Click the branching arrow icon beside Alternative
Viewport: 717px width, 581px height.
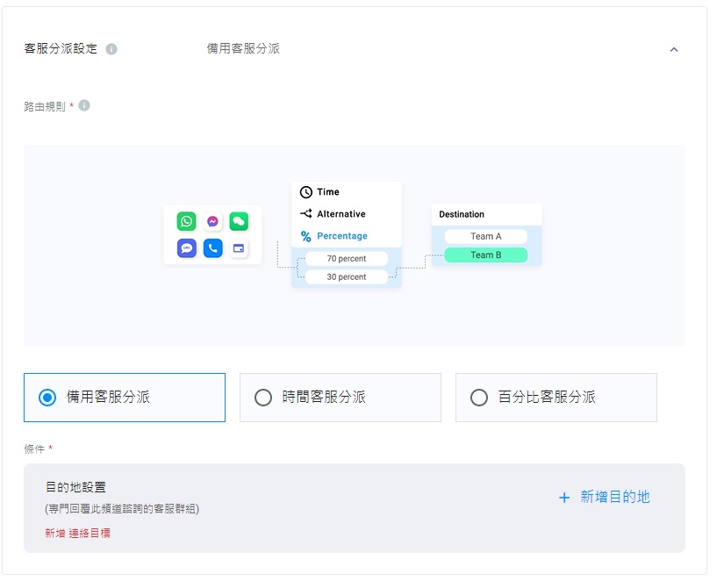[x=306, y=213]
